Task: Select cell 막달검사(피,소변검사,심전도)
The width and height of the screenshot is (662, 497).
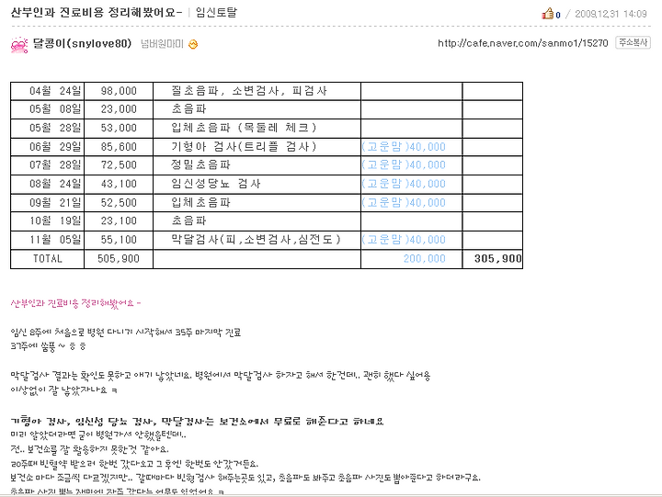Action: pos(257,240)
